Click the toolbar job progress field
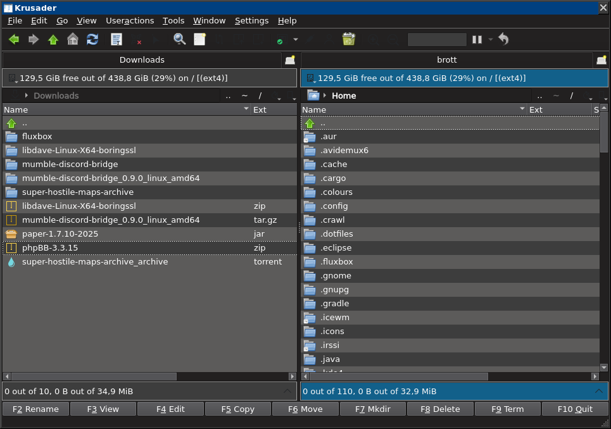The height and width of the screenshot is (429, 611). point(437,39)
